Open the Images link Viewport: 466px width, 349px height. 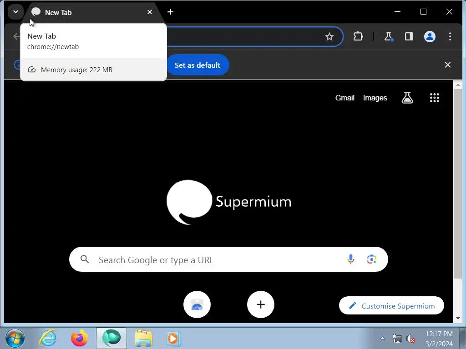(375, 98)
